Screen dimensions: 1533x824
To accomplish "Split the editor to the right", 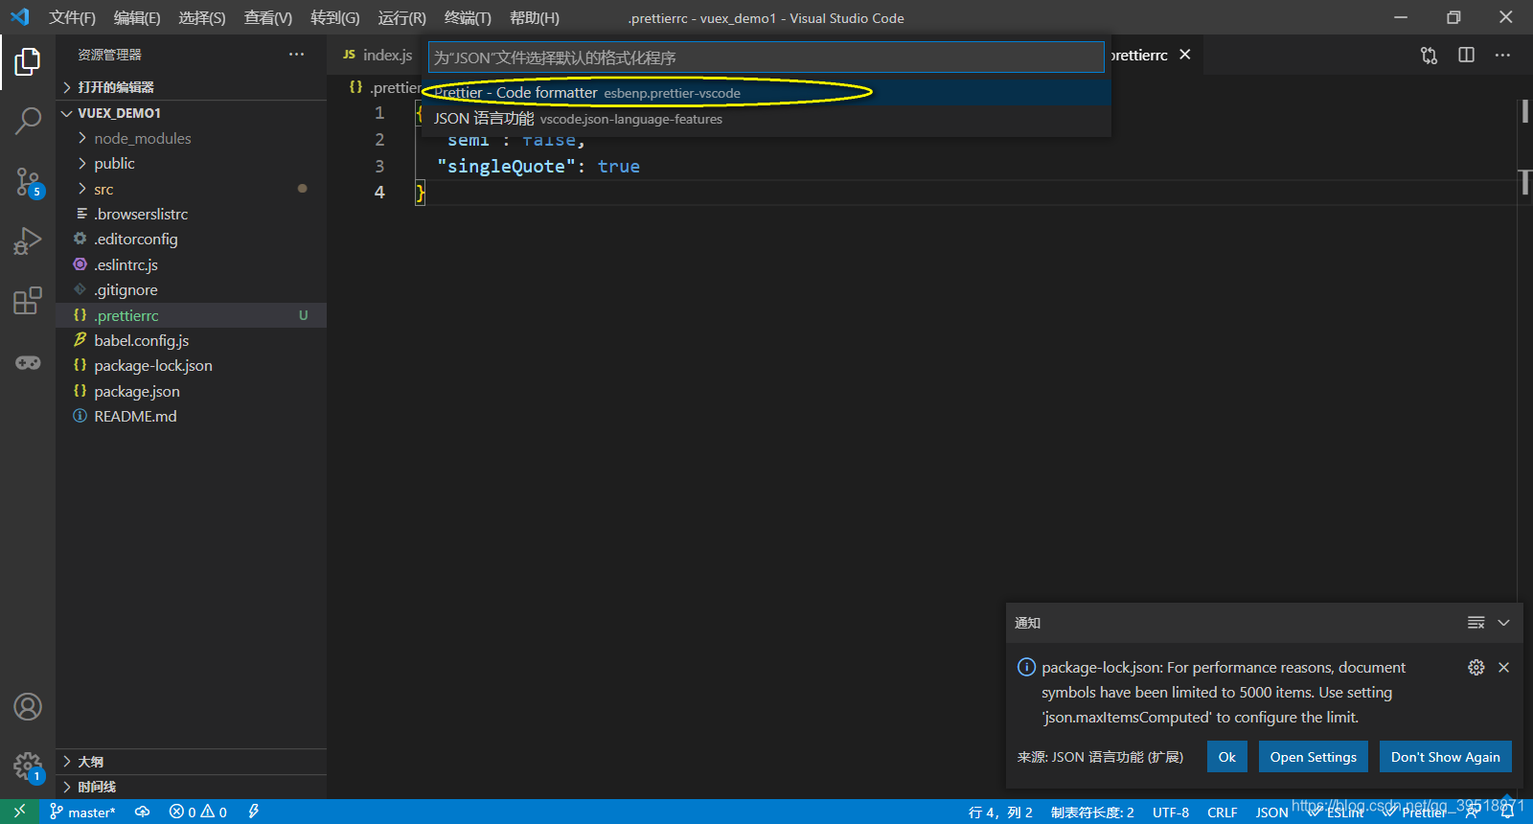I will (1466, 56).
